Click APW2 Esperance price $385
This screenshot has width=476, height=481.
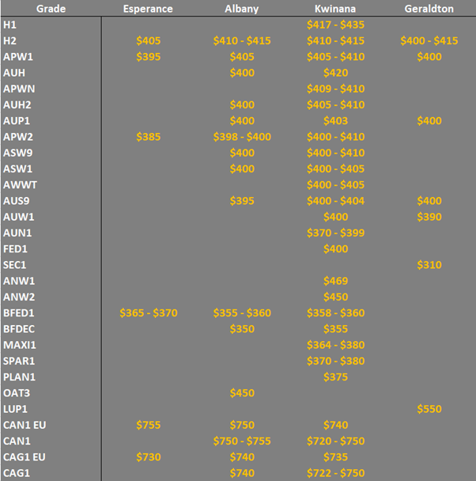[x=149, y=137]
